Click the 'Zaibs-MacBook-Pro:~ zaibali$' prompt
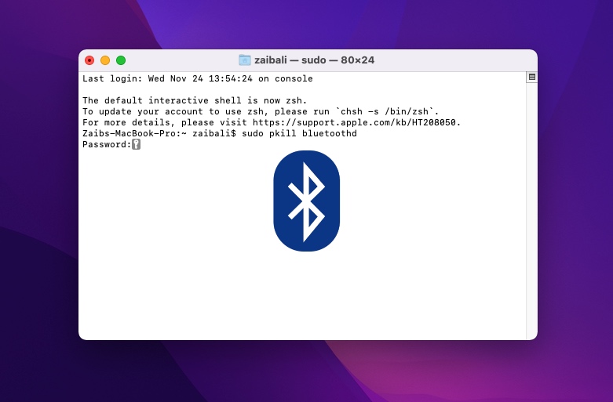Image resolution: width=613 pixels, height=402 pixels. (159, 133)
